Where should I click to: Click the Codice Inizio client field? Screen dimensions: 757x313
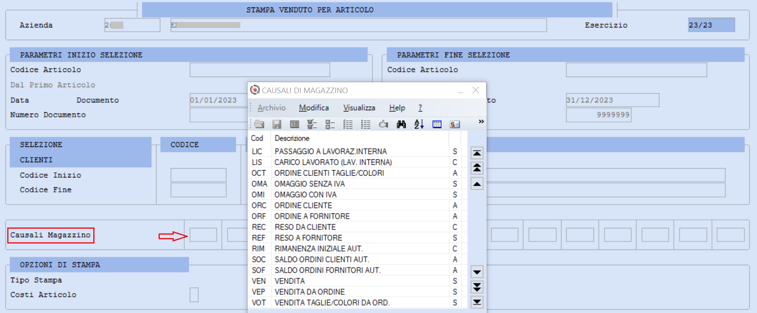pos(198,175)
